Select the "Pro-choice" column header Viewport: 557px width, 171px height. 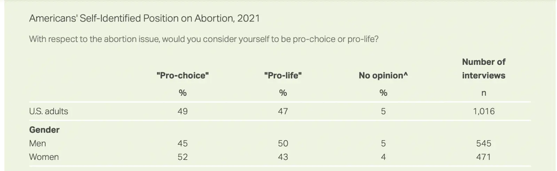point(182,76)
